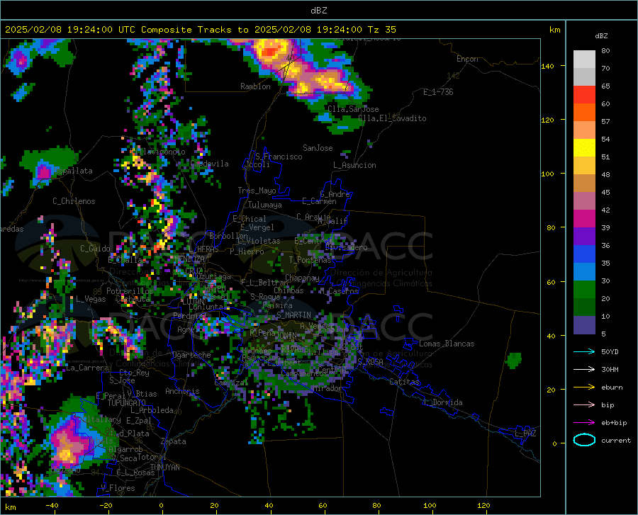This screenshot has height=515, width=638.
Task: Pick the magenta 42 dBZ legend swatch
Action: (584, 219)
